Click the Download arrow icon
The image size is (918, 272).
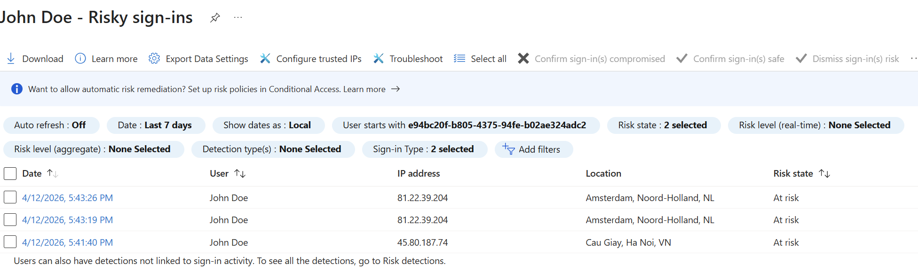11,59
